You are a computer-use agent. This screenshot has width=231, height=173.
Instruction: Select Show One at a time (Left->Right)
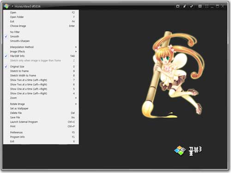click(41, 89)
